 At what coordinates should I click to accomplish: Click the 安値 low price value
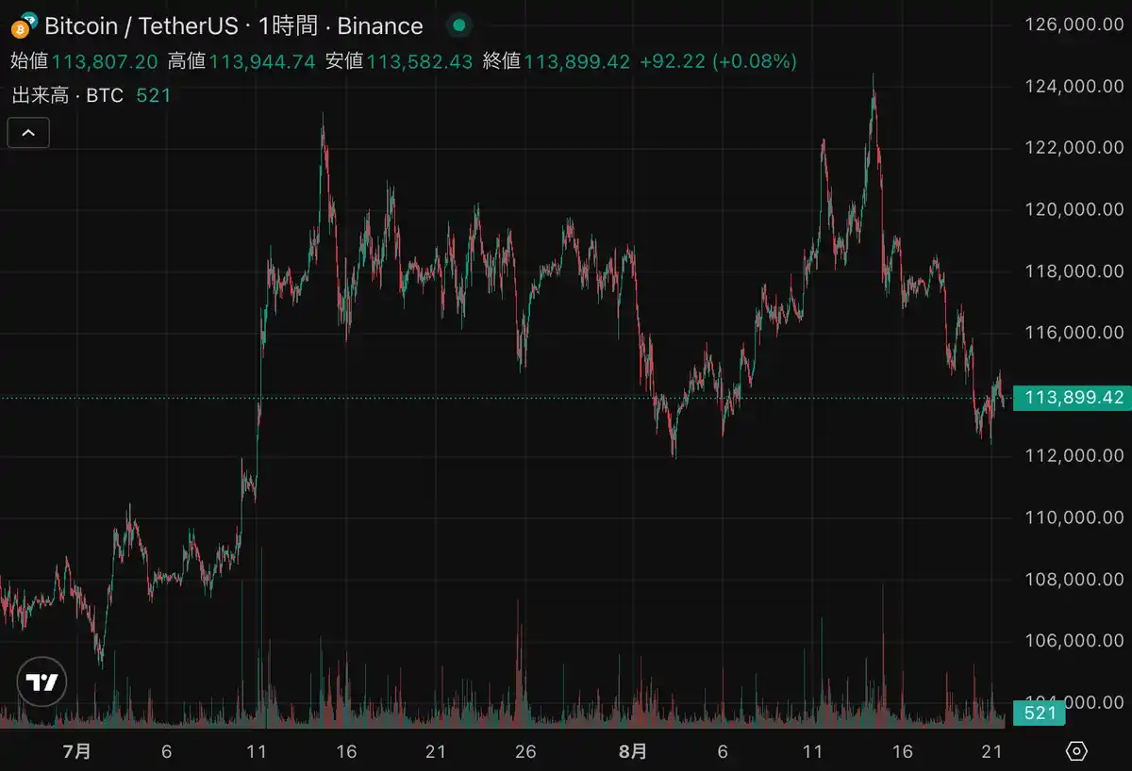pos(419,61)
